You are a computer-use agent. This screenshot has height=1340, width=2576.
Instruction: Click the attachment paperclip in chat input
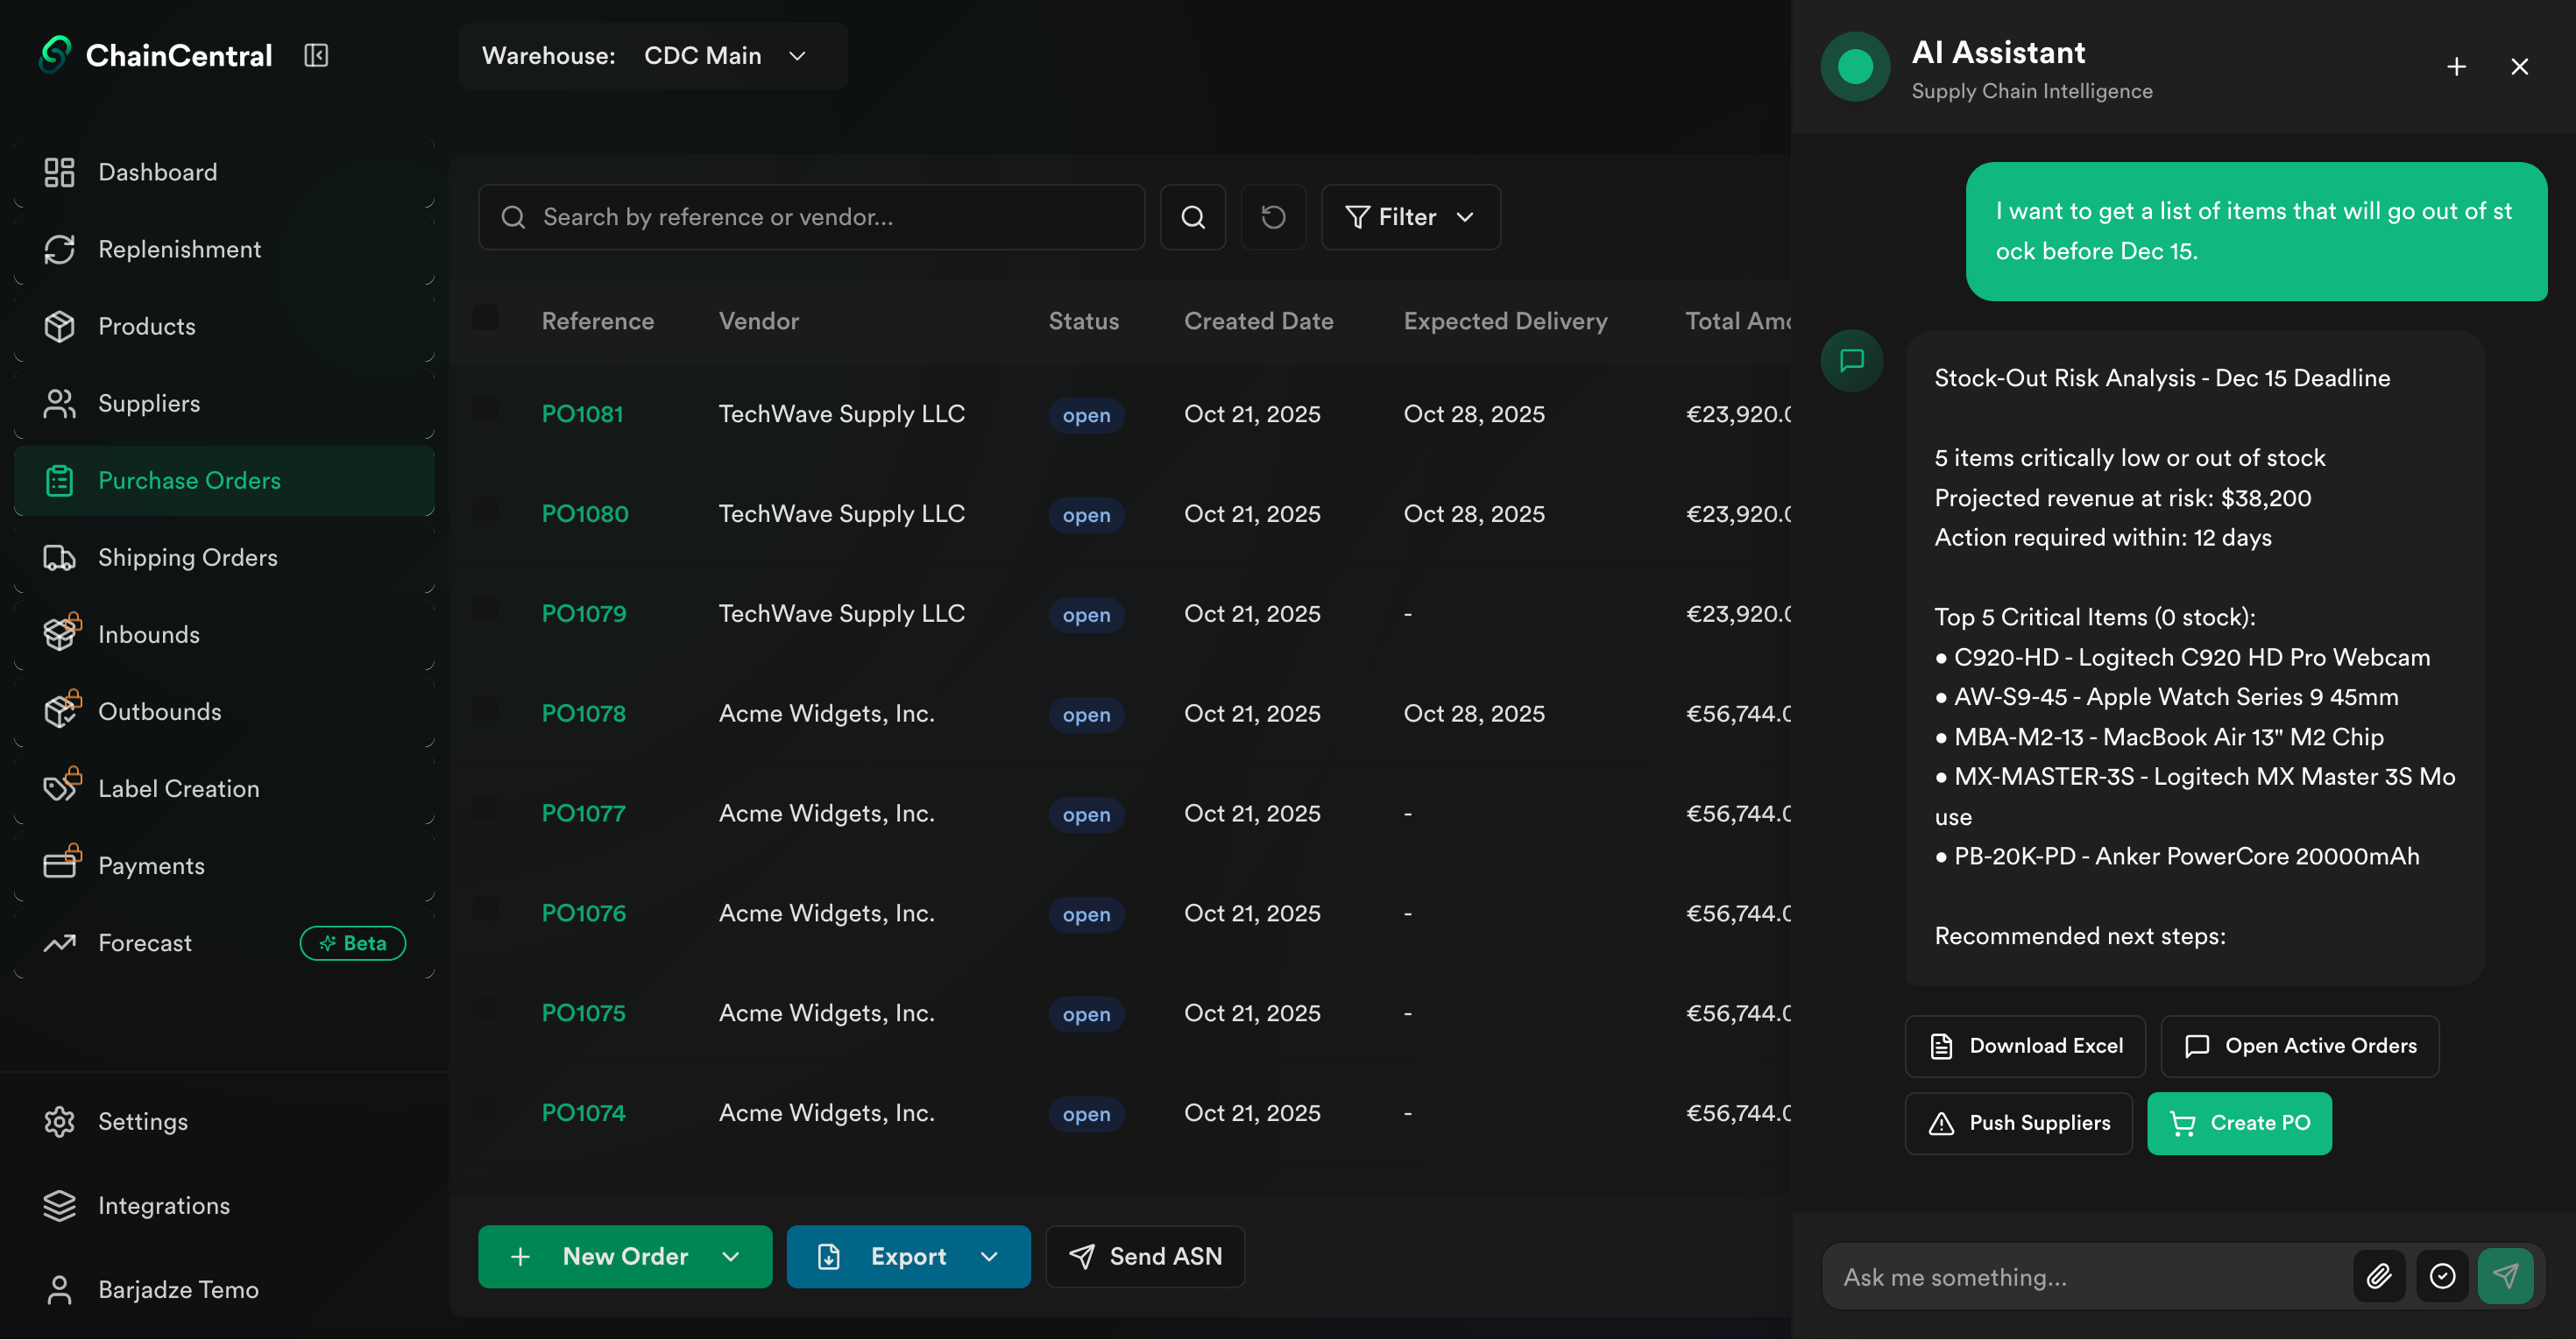[2380, 1276]
